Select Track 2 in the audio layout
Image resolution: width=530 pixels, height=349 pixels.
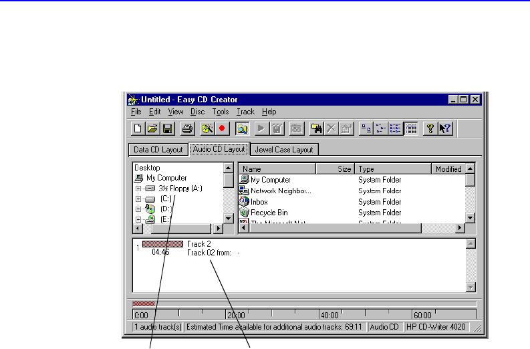199,244
